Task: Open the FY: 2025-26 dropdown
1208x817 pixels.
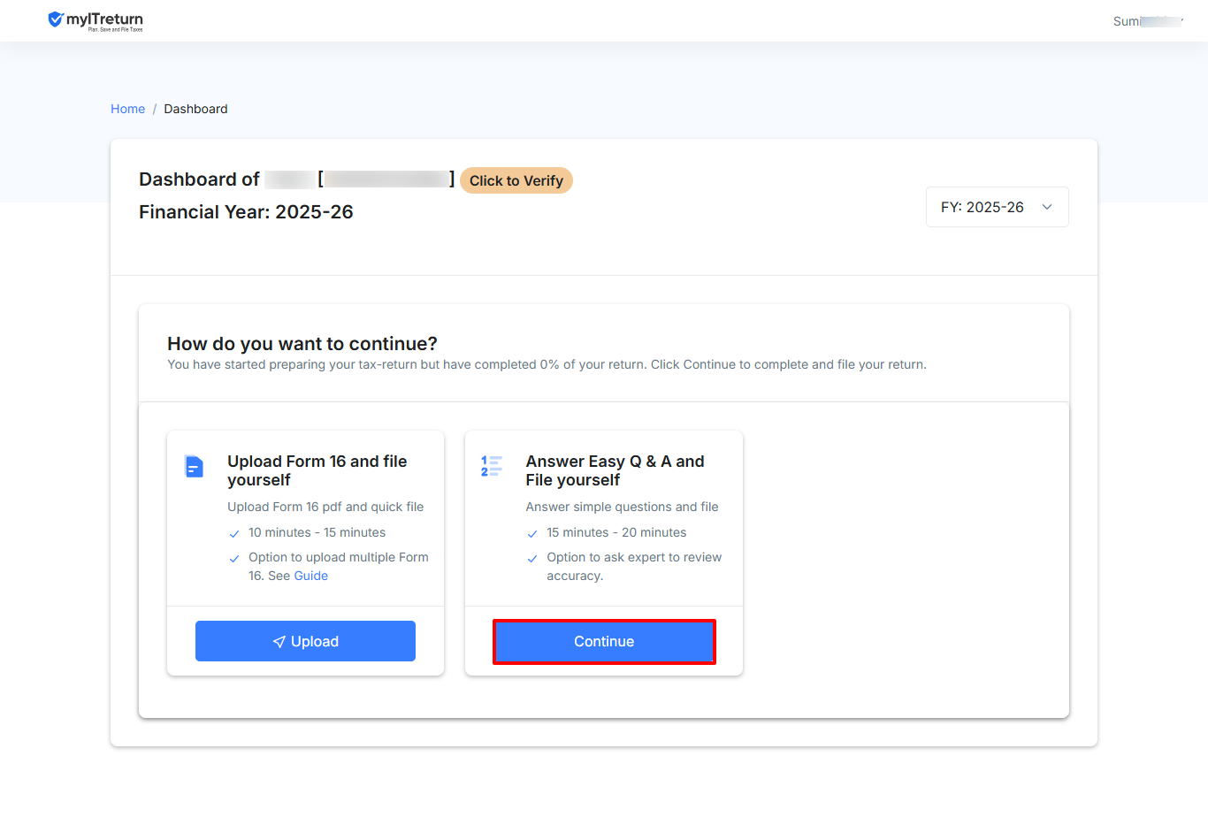Action: (997, 207)
